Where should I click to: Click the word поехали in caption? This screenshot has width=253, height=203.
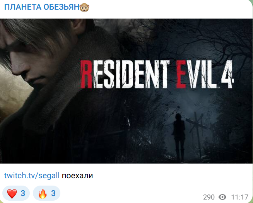coord(77,176)
